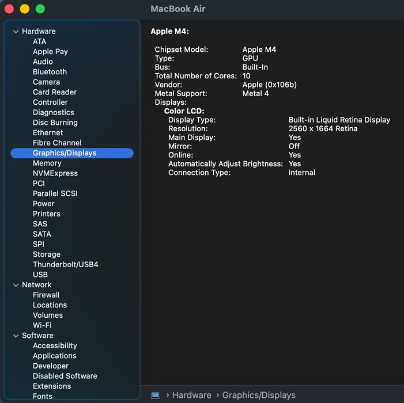Select Fonts under Software
The image size is (404, 403).
tap(43, 396)
